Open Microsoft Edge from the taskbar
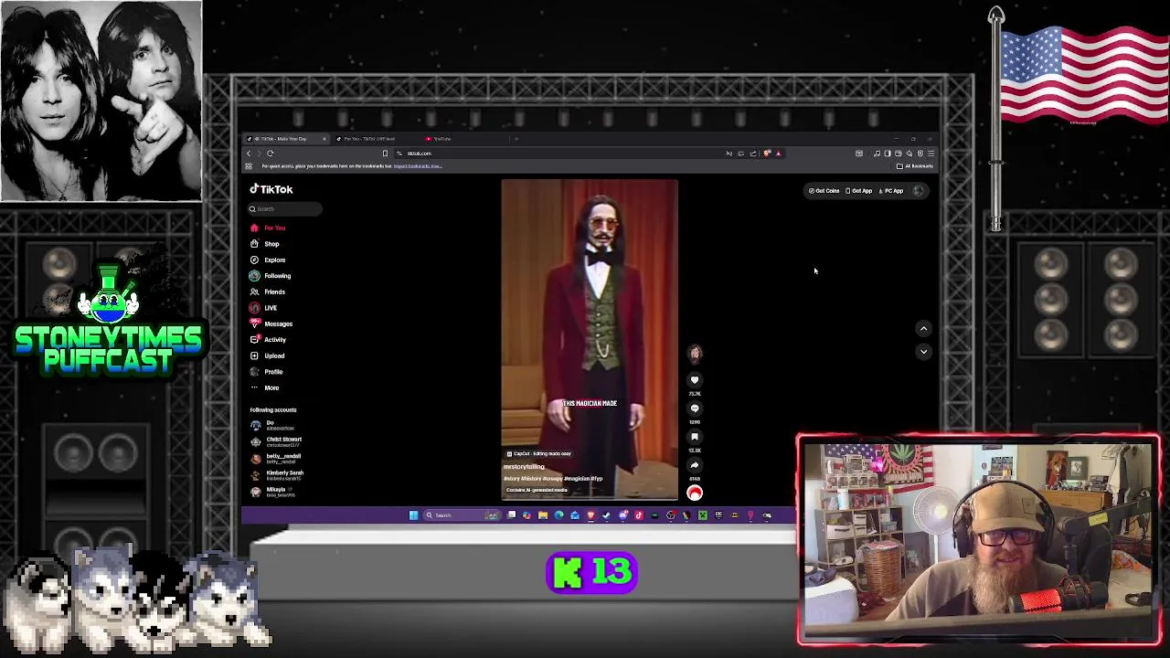Screen dimensions: 1170x658 558,515
